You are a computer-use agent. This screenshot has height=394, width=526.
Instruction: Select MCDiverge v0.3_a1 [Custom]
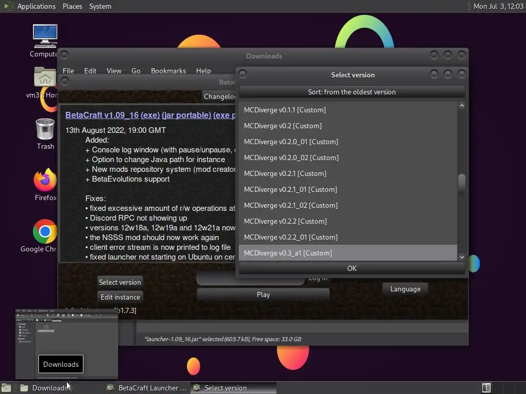[x=348, y=253]
